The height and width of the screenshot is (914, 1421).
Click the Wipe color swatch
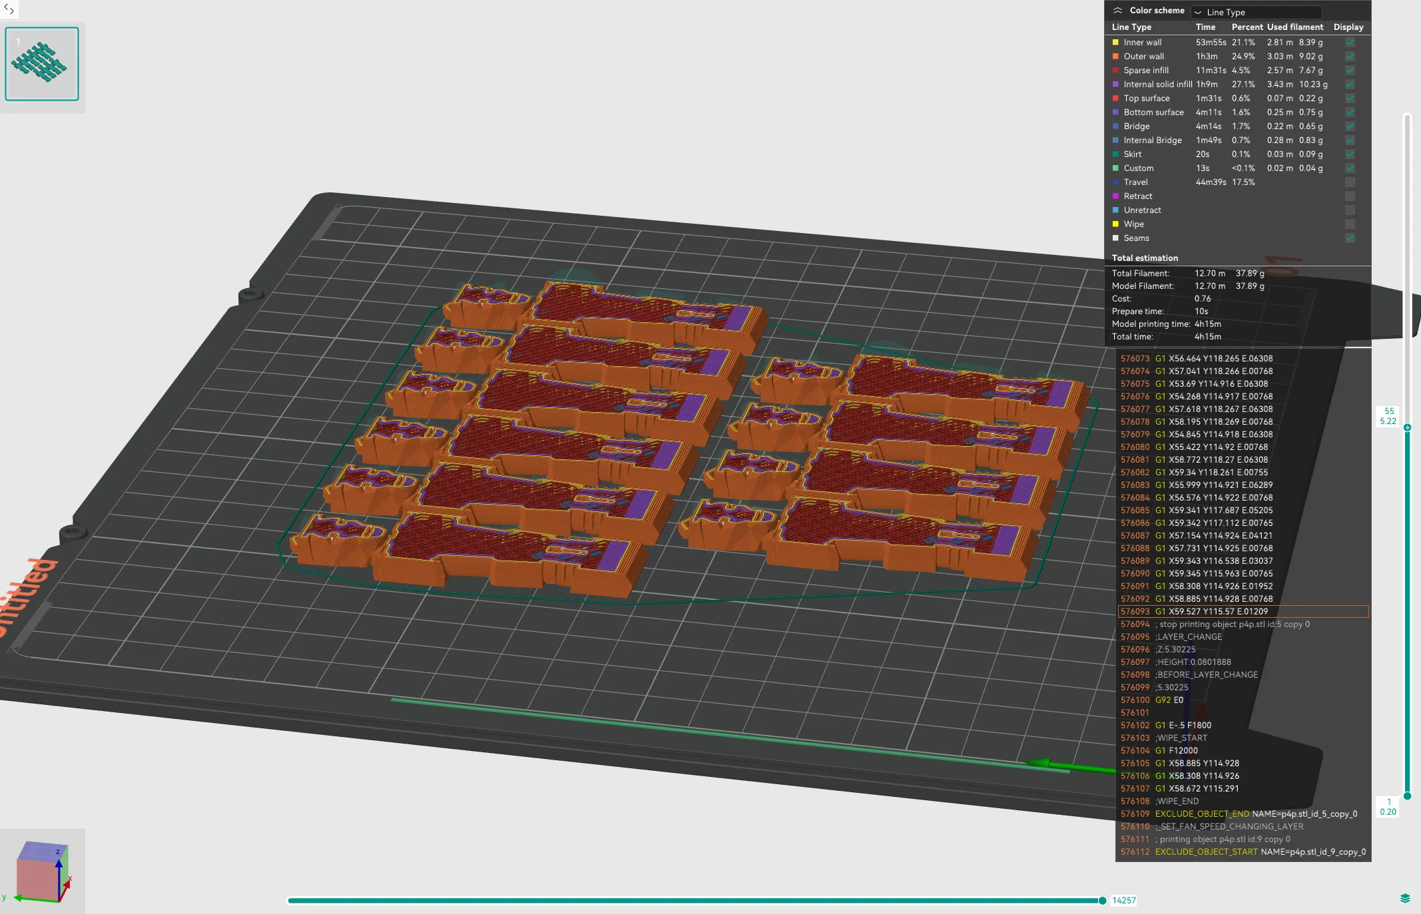pos(1115,224)
